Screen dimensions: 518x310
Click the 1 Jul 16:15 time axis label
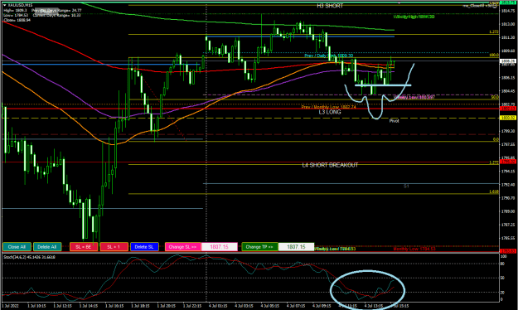point(114,306)
